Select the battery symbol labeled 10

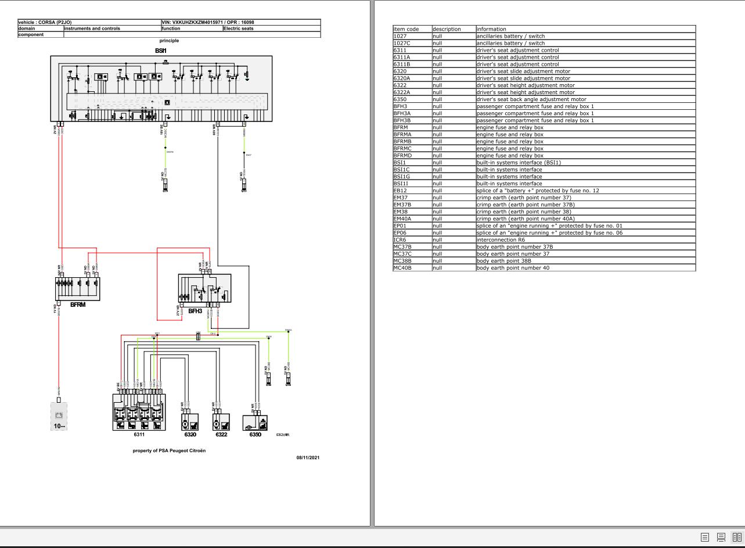58,416
